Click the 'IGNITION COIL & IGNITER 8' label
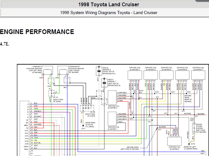This screenshot has height=156, width=209. [174, 148]
